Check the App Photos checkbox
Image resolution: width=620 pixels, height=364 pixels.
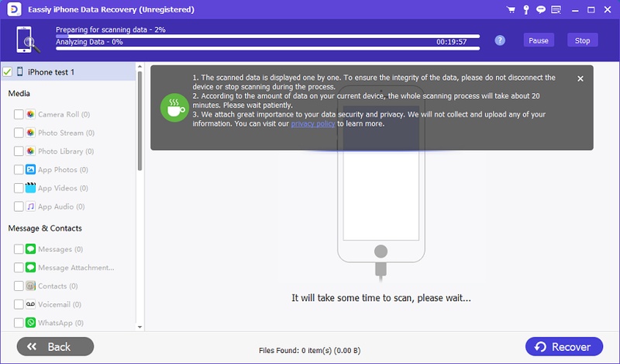pyautogui.click(x=19, y=169)
